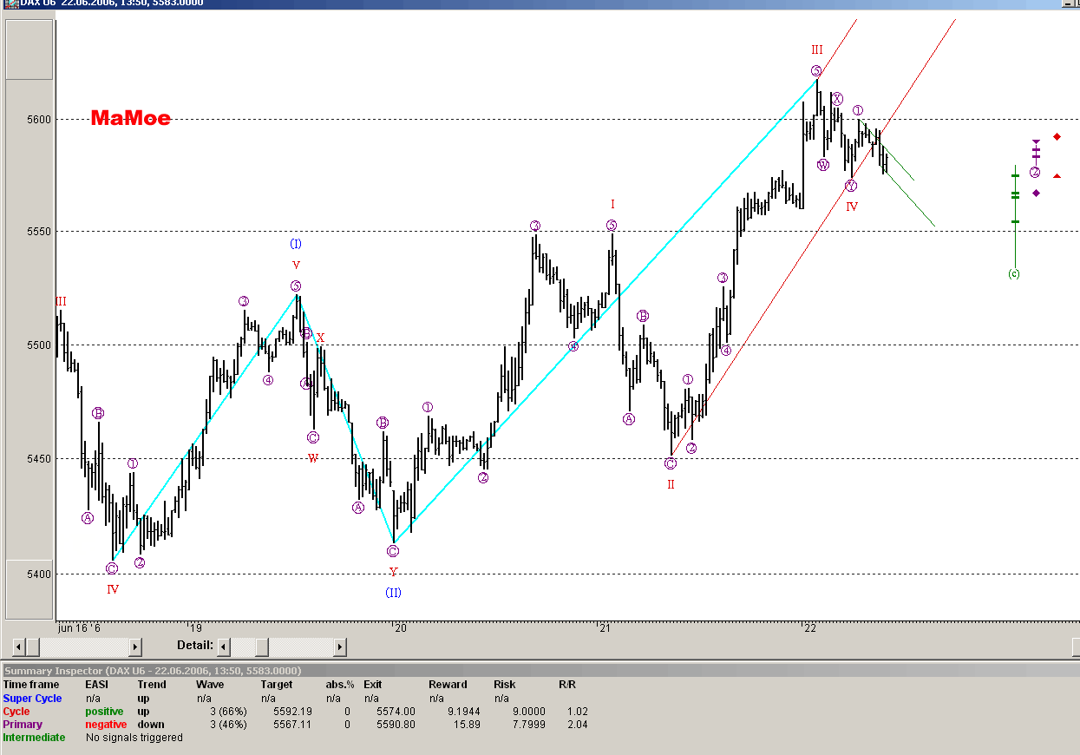Click the 21 date label on time axis
Viewport: 1080px width, 755px height.
click(x=605, y=627)
